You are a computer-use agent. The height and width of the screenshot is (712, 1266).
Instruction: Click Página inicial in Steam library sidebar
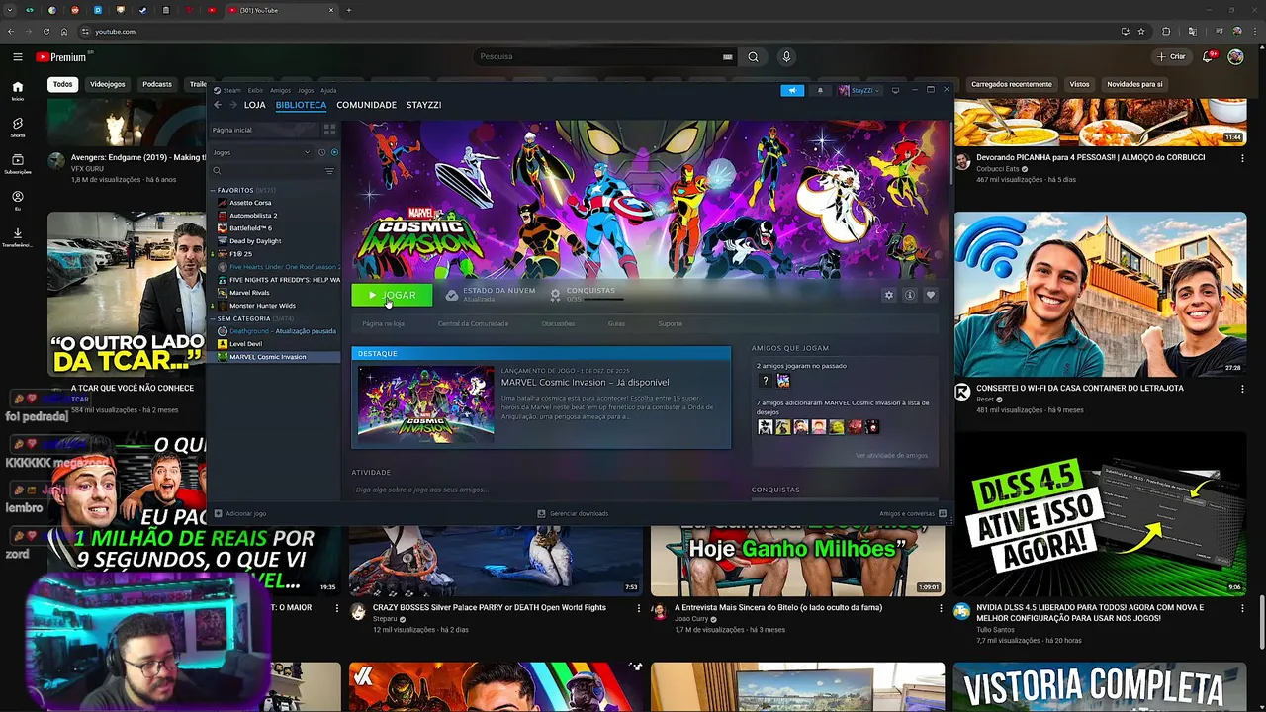pyautogui.click(x=263, y=130)
